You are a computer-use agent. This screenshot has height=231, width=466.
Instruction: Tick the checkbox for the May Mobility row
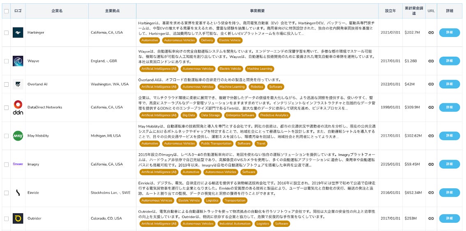[x=6, y=136]
